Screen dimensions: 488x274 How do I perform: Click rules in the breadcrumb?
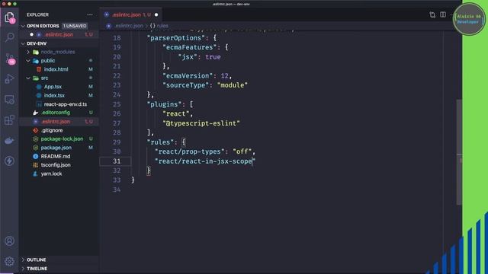(x=162, y=26)
